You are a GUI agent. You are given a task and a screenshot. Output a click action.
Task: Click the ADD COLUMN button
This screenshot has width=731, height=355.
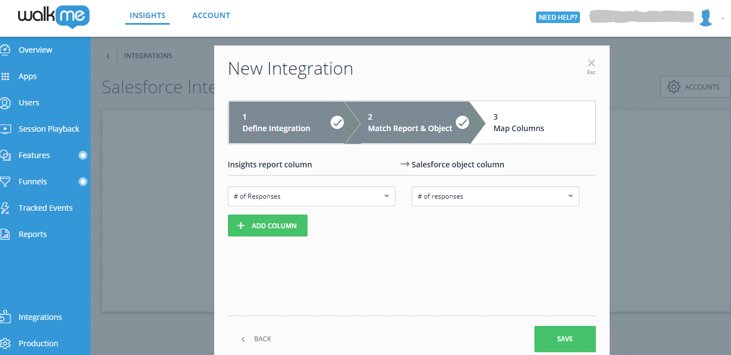tap(267, 226)
